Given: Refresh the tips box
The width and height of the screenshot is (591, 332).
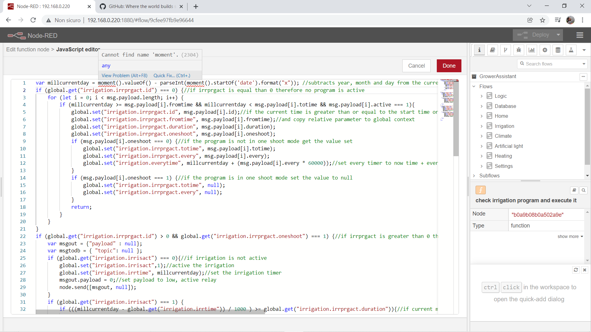Looking at the screenshot, I should click(576, 270).
